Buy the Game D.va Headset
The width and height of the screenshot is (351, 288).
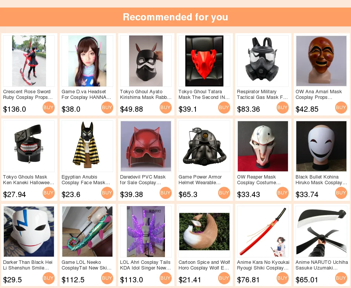[x=107, y=108]
